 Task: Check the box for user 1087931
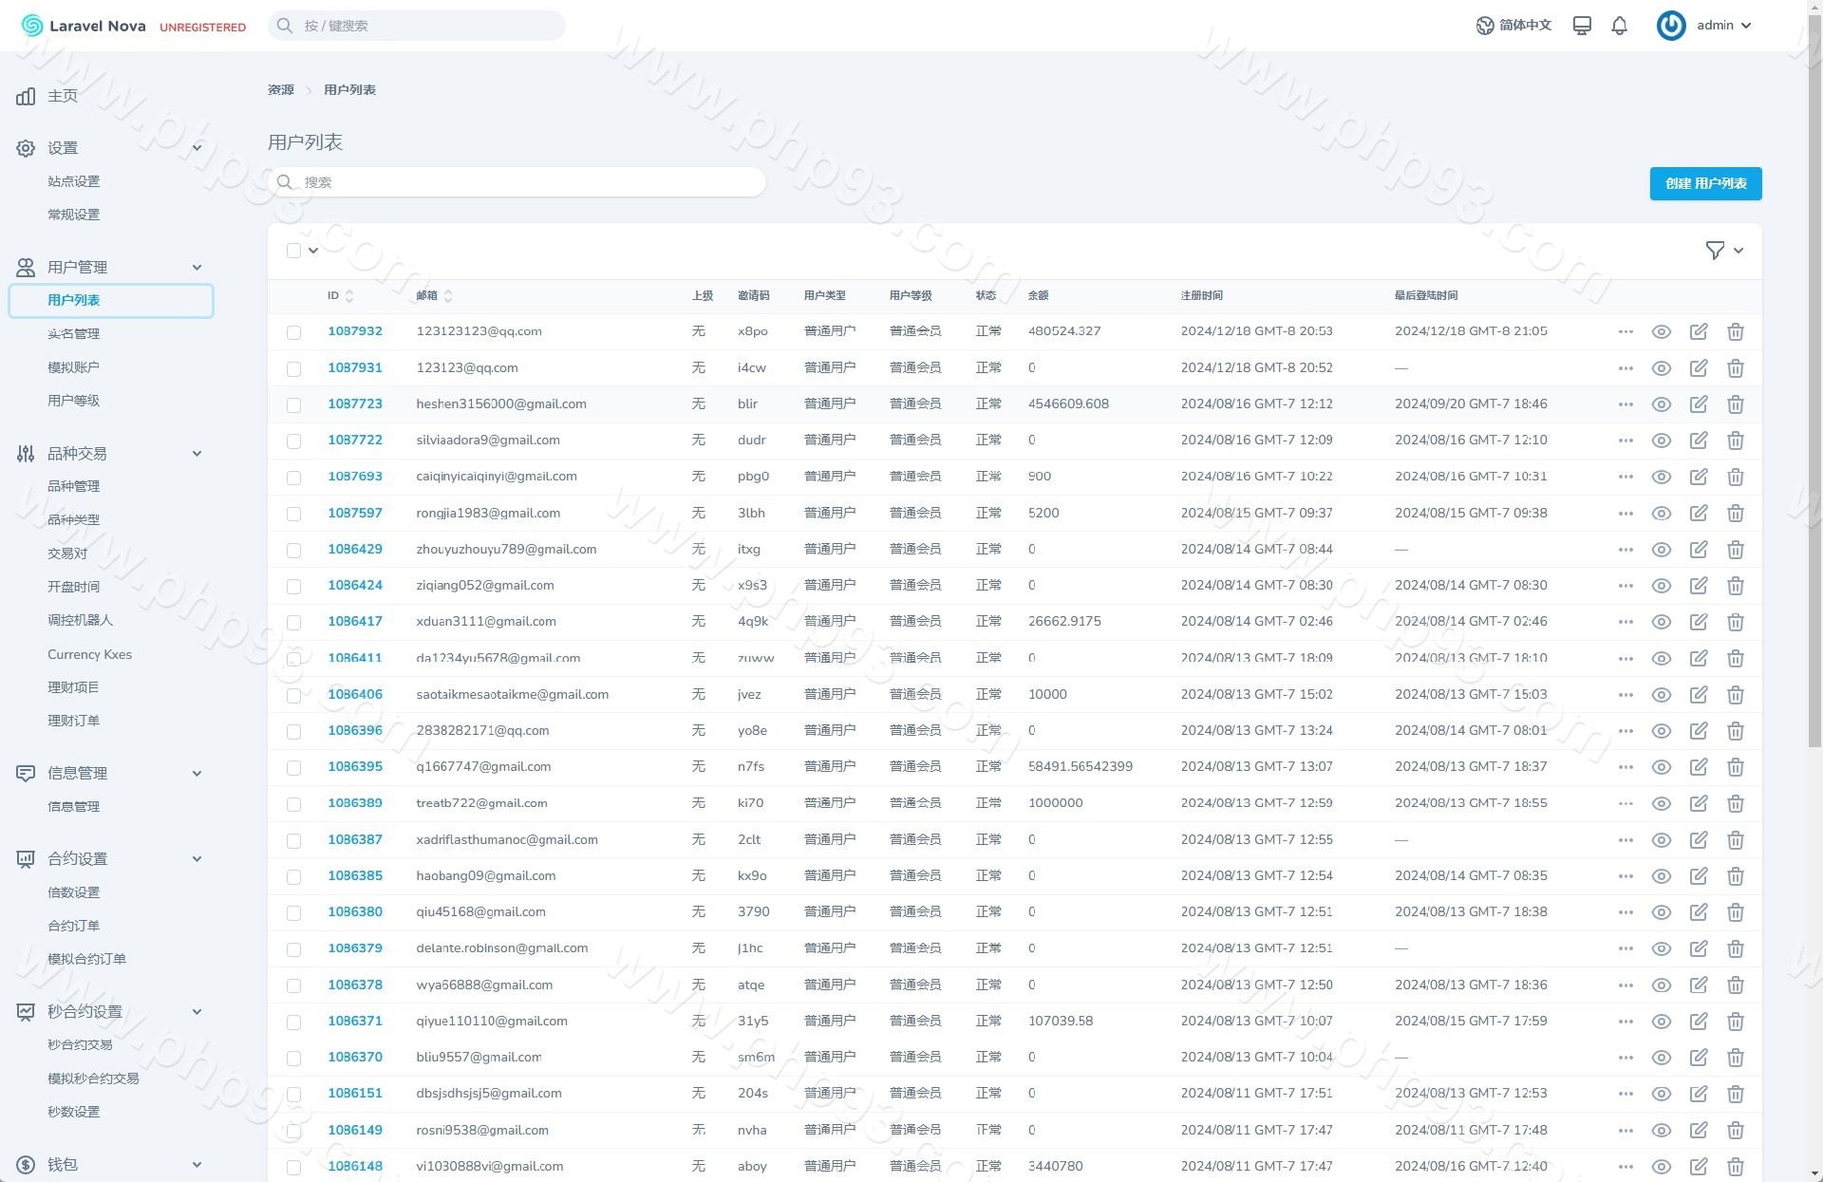click(x=293, y=368)
